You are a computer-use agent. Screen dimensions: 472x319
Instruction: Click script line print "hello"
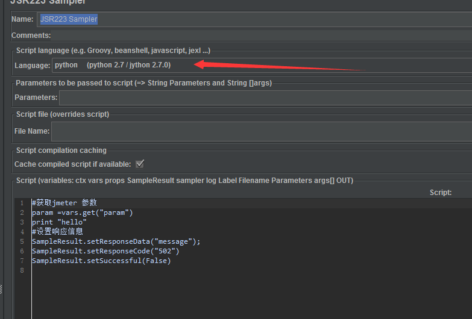(59, 222)
